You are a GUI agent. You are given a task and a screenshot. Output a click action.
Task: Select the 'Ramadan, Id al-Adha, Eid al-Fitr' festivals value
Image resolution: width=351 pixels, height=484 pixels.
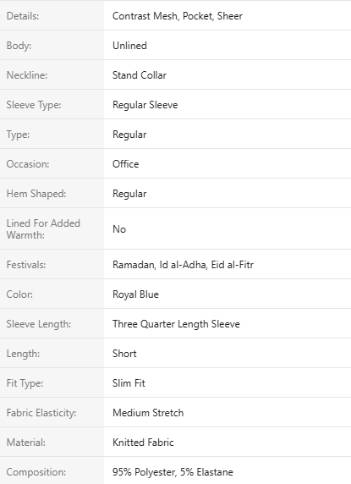tap(183, 265)
